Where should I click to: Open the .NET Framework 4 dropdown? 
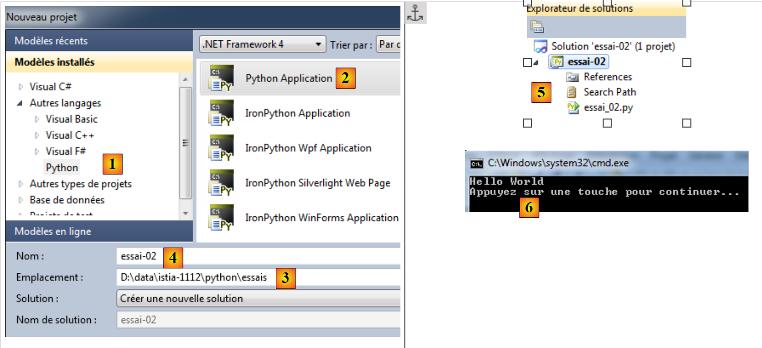point(262,44)
